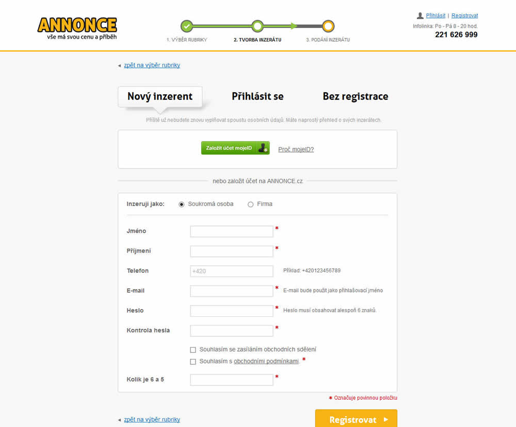Open the obchodními podmínkami link
The width and height of the screenshot is (516, 427).
[x=266, y=362]
